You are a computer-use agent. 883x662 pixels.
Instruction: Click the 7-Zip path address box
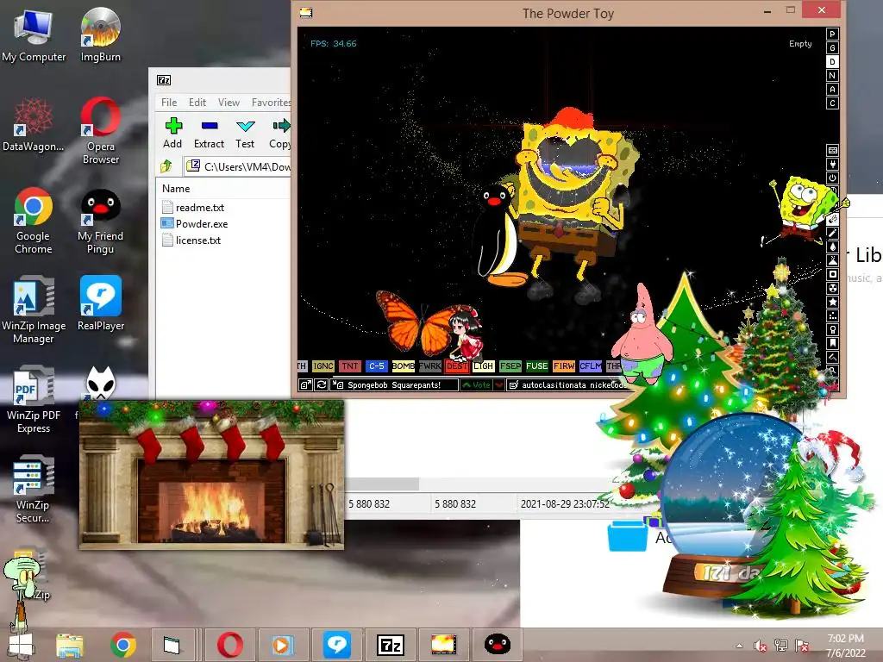[x=238, y=166]
